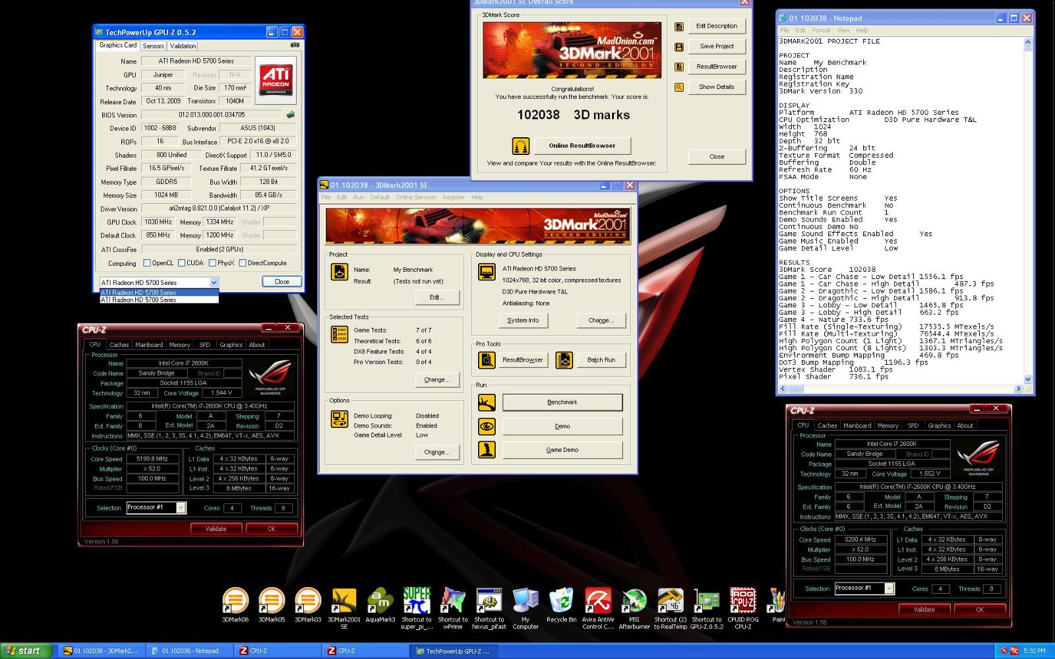Click Notepad vertical scrollbar down arrow
The width and height of the screenshot is (1055, 659).
coord(1027,379)
